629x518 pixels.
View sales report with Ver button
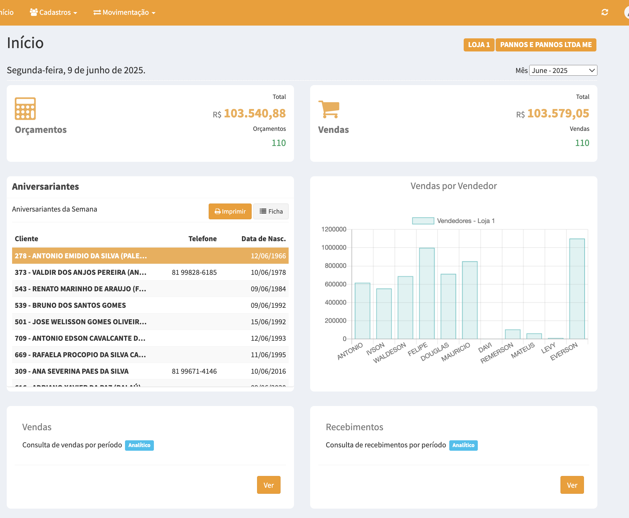[x=268, y=485]
